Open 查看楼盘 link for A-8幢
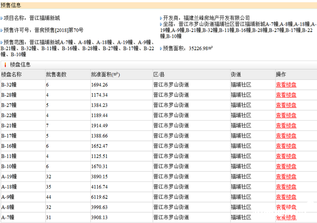Image resolution: width=317 pixels, height=223 pixels. pos(286,207)
